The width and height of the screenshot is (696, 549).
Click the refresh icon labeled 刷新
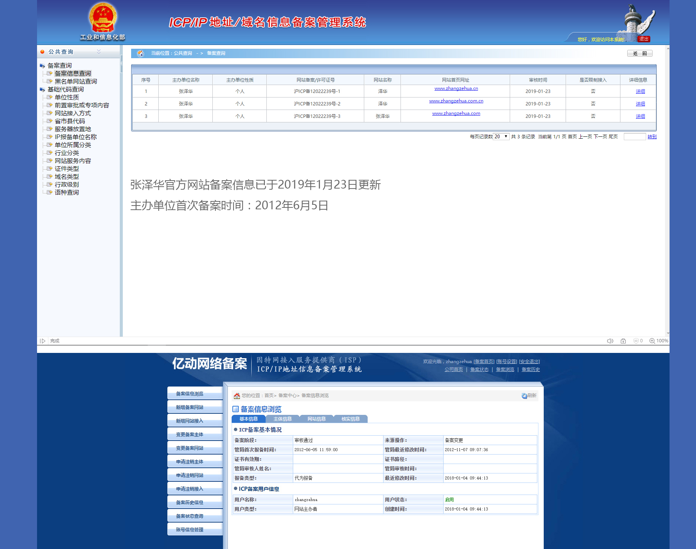[x=529, y=396]
